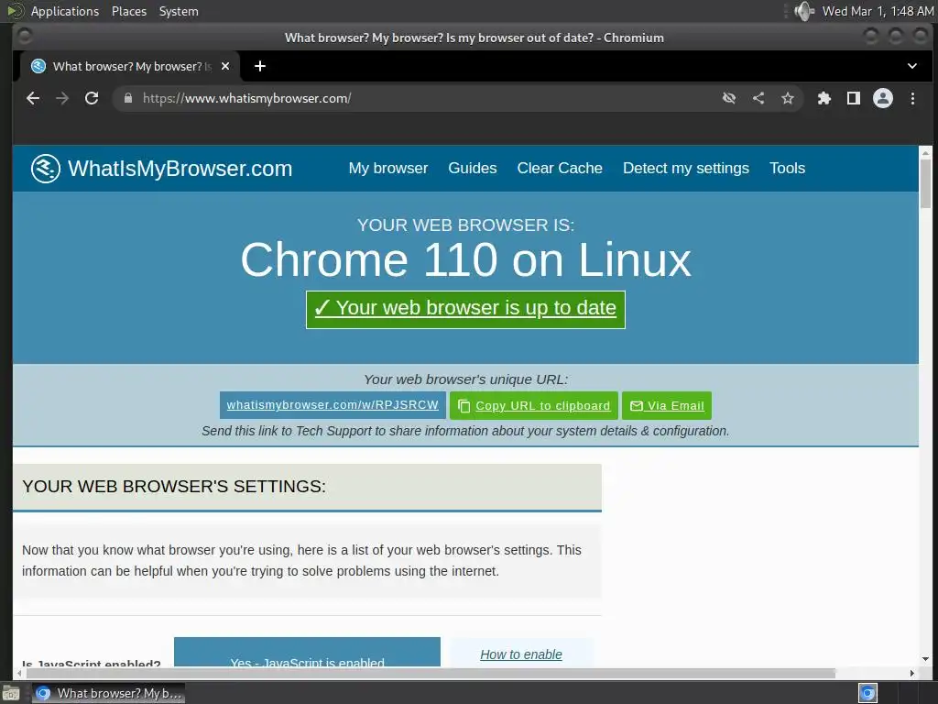Open the 'How to enable' link
Image resolution: width=938 pixels, height=704 pixels.
521,654
